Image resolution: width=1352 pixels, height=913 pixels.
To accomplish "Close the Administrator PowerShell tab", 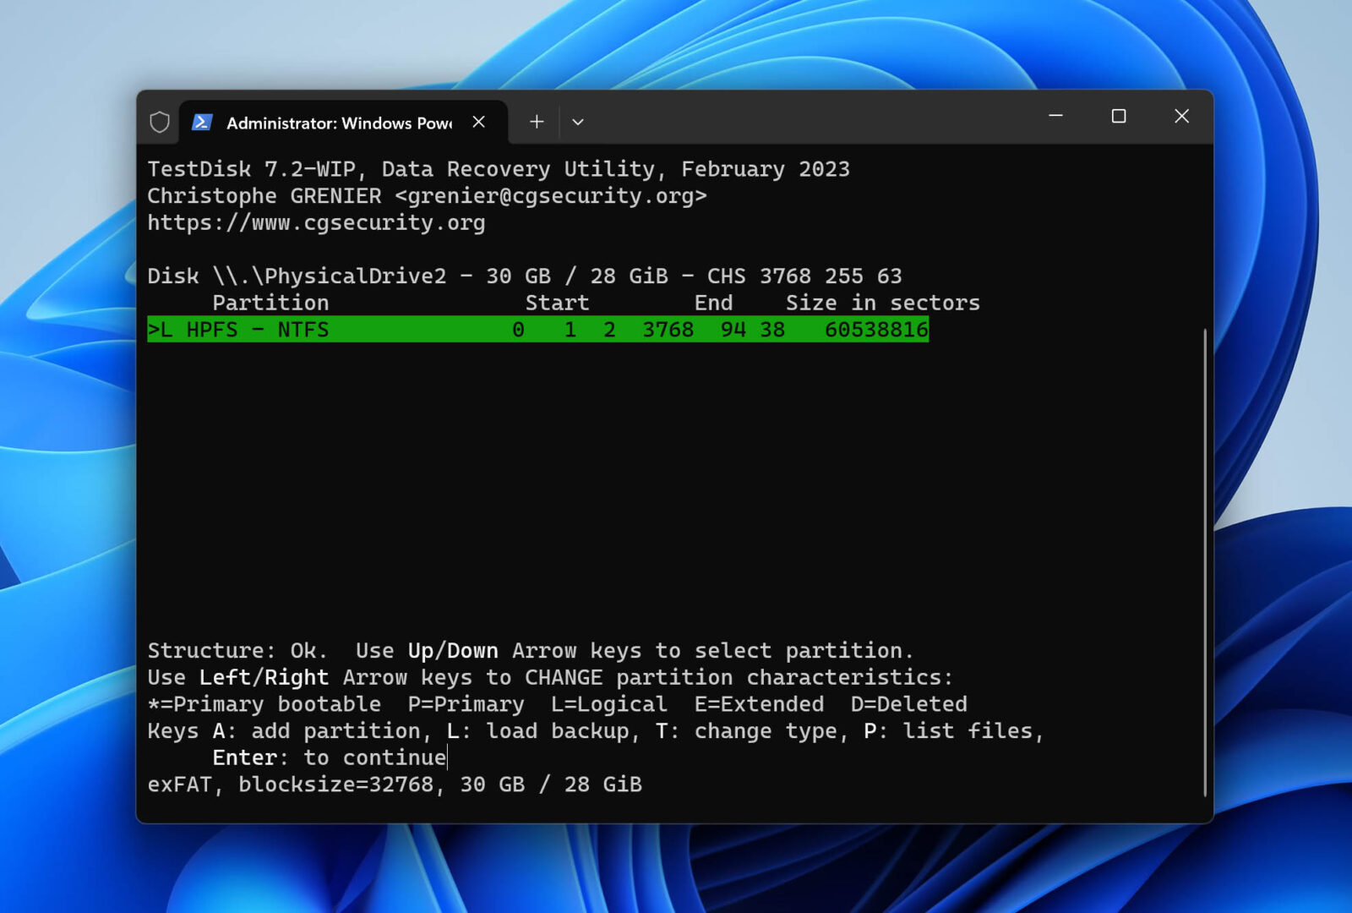I will click(478, 122).
